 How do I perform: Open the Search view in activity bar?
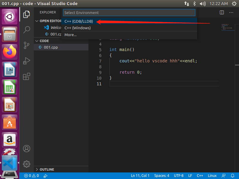(x=26, y=30)
